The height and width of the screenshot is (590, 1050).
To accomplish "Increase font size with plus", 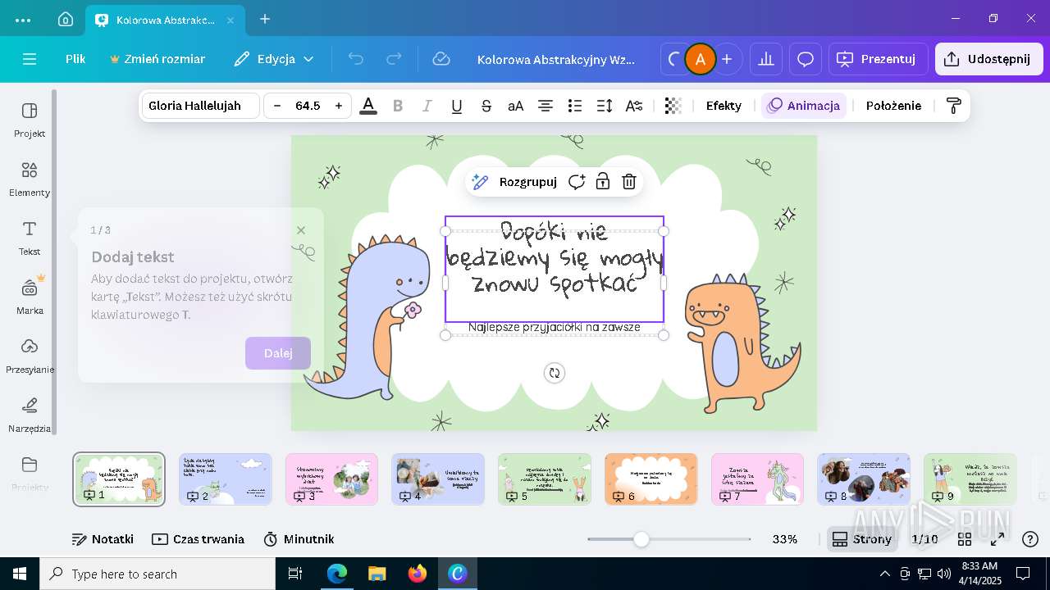I will [x=338, y=106].
